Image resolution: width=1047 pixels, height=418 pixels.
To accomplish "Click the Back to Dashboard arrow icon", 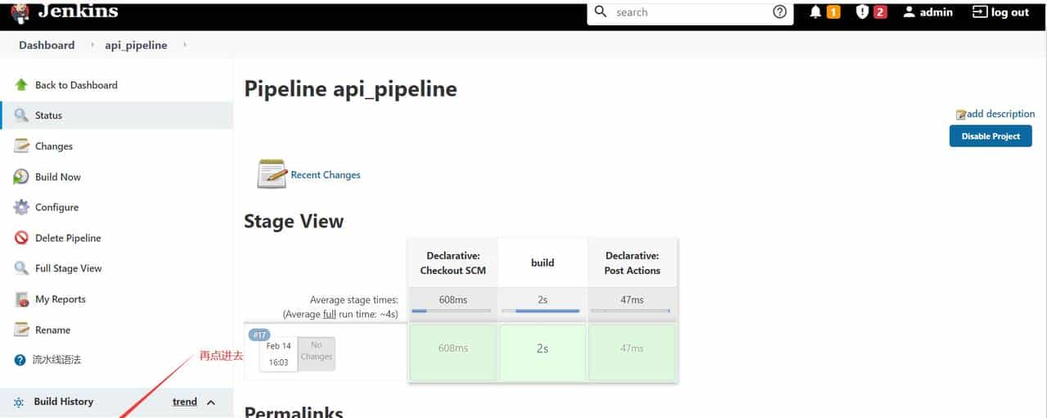I will (21, 85).
